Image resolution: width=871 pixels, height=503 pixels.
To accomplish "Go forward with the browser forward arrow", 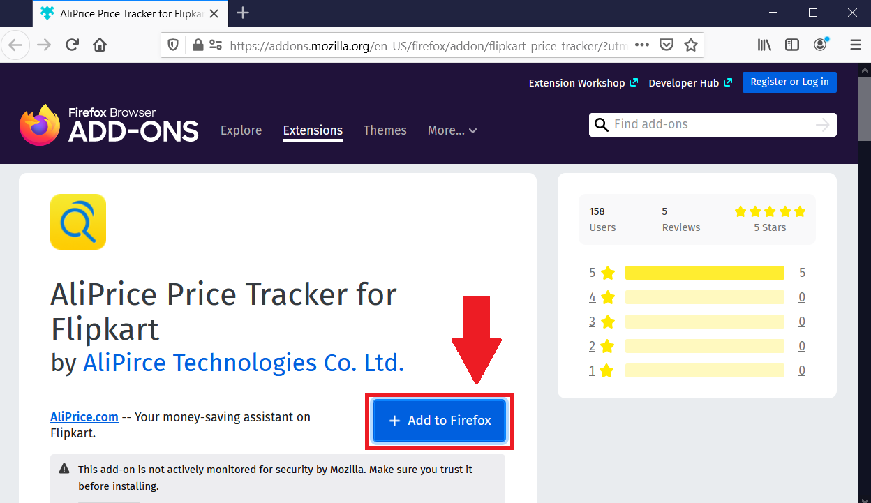I will point(44,45).
